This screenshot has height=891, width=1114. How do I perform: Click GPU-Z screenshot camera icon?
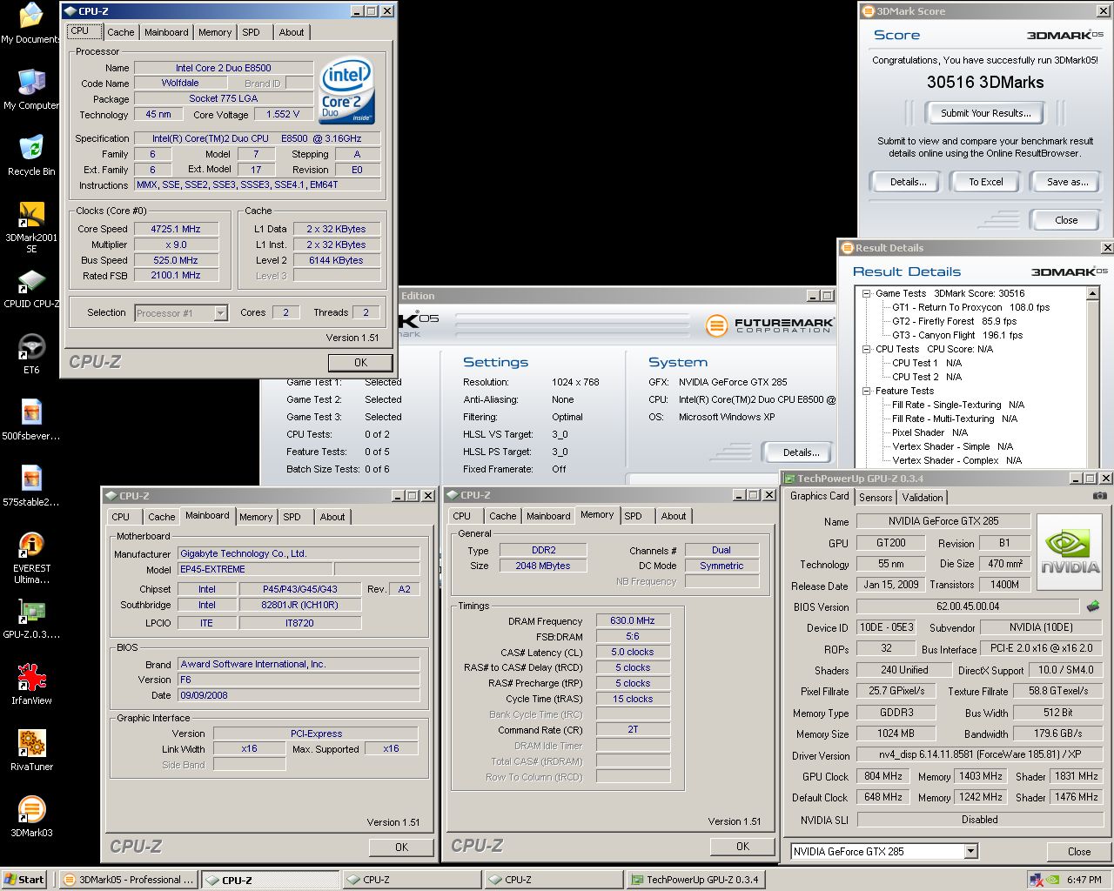1100,496
